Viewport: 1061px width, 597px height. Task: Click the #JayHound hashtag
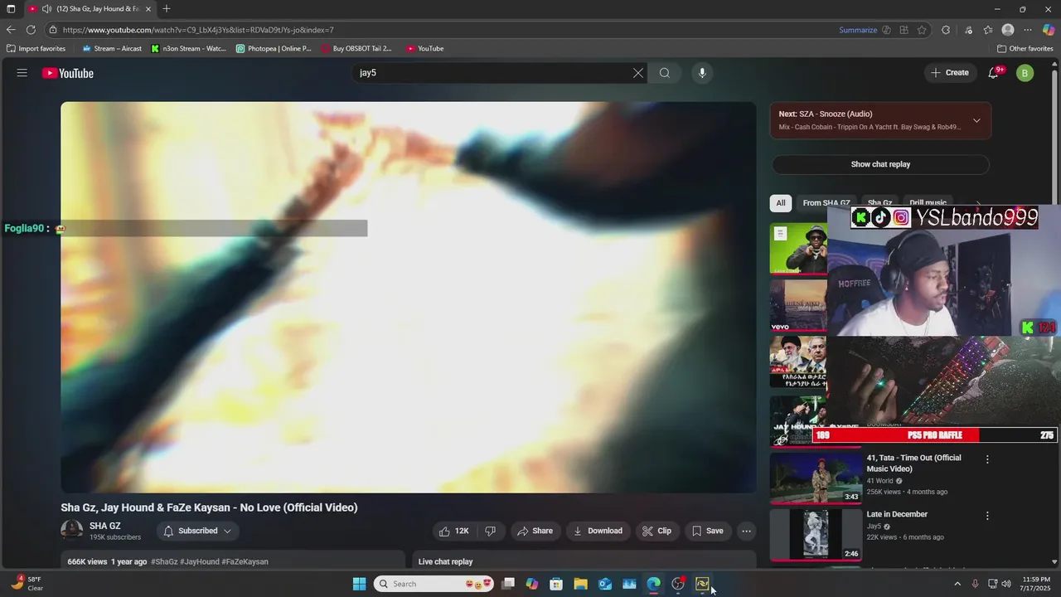click(x=199, y=561)
